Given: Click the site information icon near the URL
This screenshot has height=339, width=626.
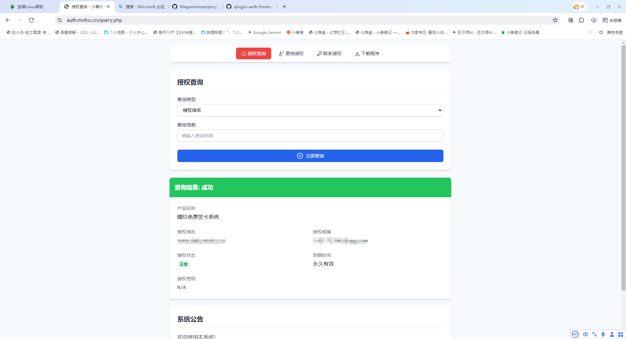Looking at the screenshot, I should [60, 20].
